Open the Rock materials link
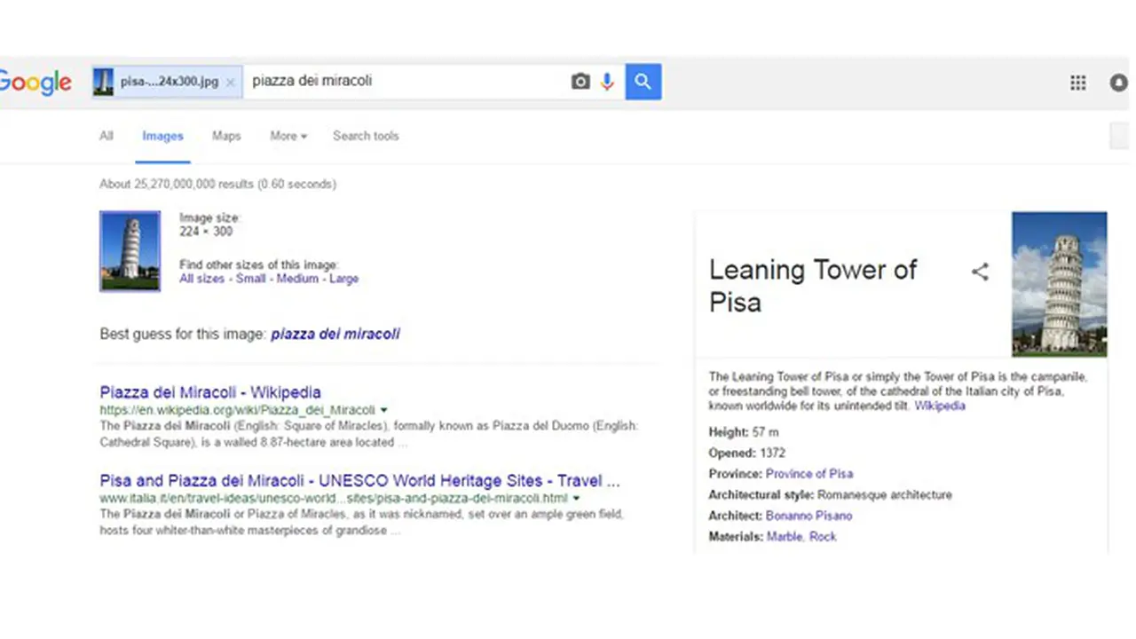Image resolution: width=1136 pixels, height=639 pixels. [823, 537]
